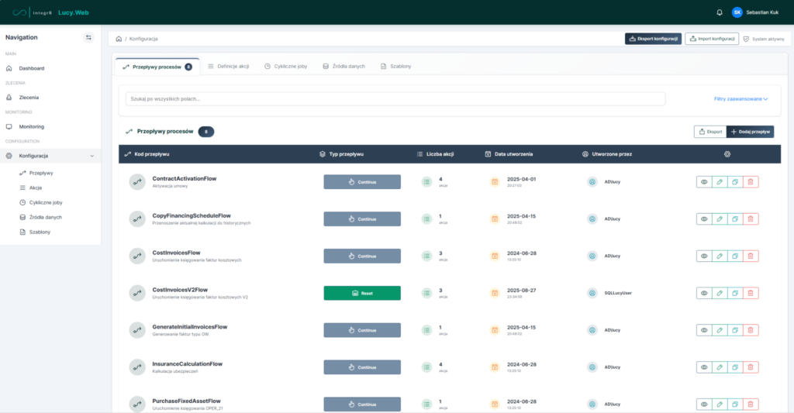Open the Źródła danych tab
The image size is (794, 413).
pos(343,67)
